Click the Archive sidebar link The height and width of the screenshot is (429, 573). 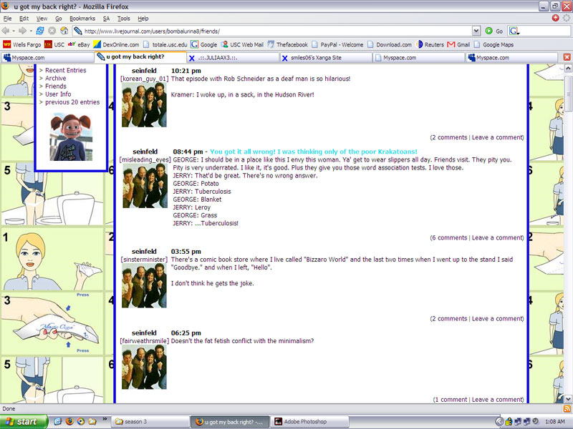56,78
